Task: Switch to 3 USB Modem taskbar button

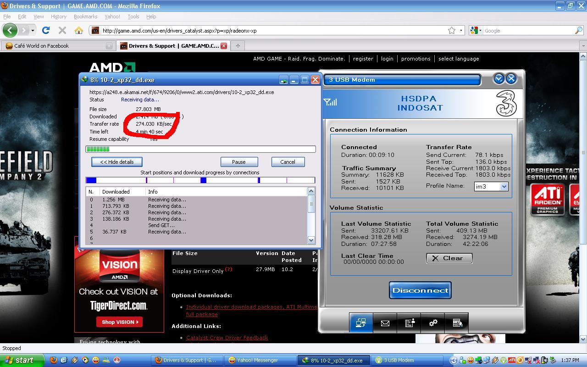Action: [408, 360]
